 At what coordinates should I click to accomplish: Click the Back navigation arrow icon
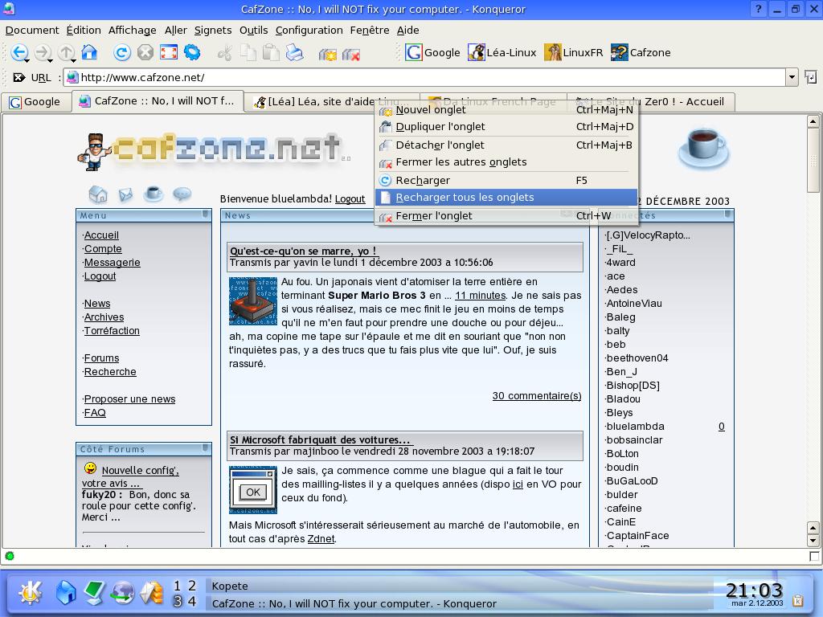click(19, 52)
